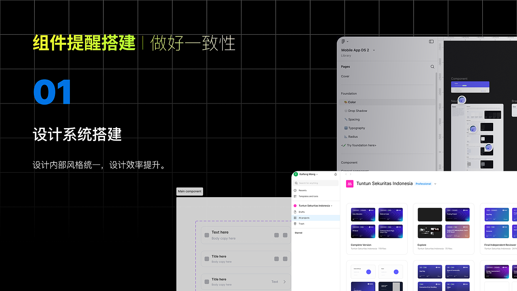Click the Component frame on the canvas
The image size is (517, 291).
pos(470,87)
